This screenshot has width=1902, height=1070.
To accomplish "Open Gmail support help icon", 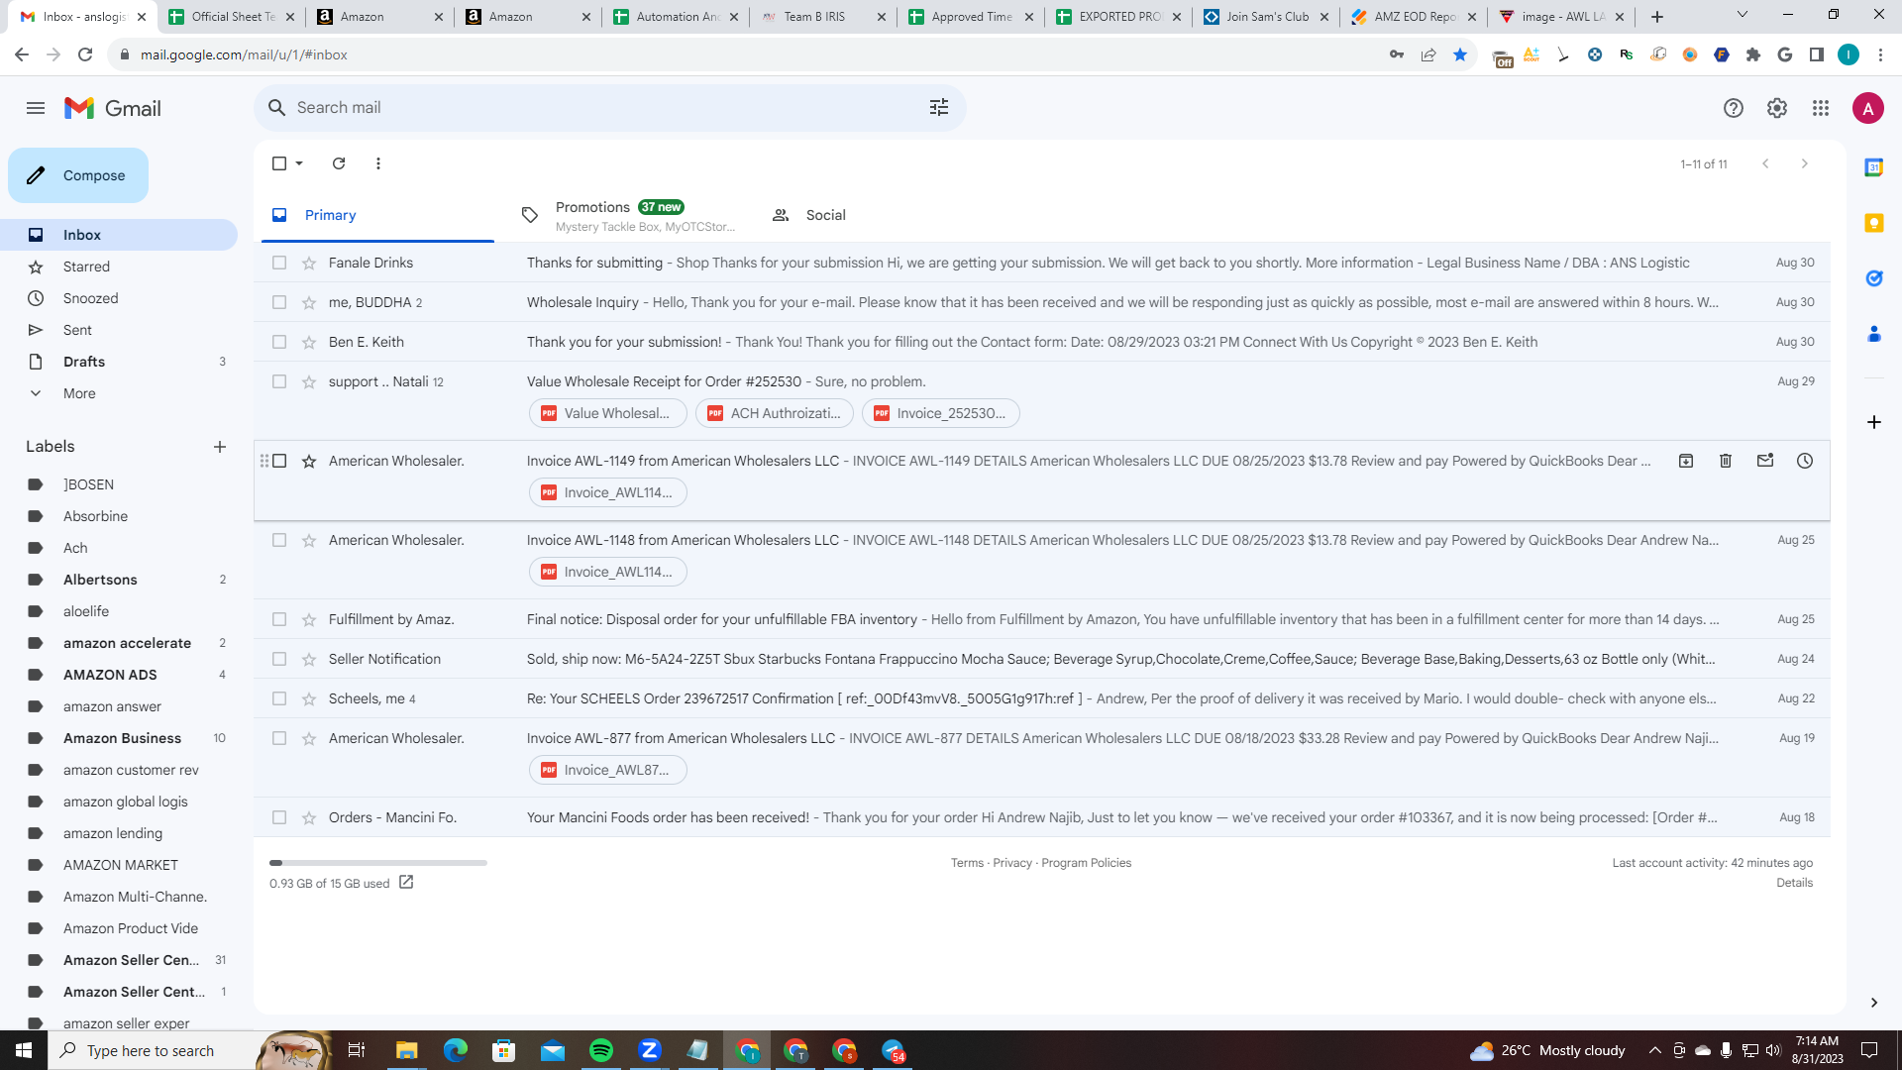I will [x=1734, y=108].
